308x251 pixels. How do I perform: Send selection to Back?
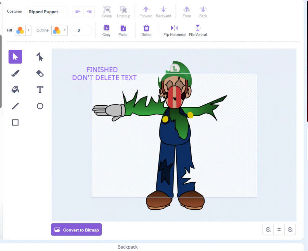pos(203,12)
